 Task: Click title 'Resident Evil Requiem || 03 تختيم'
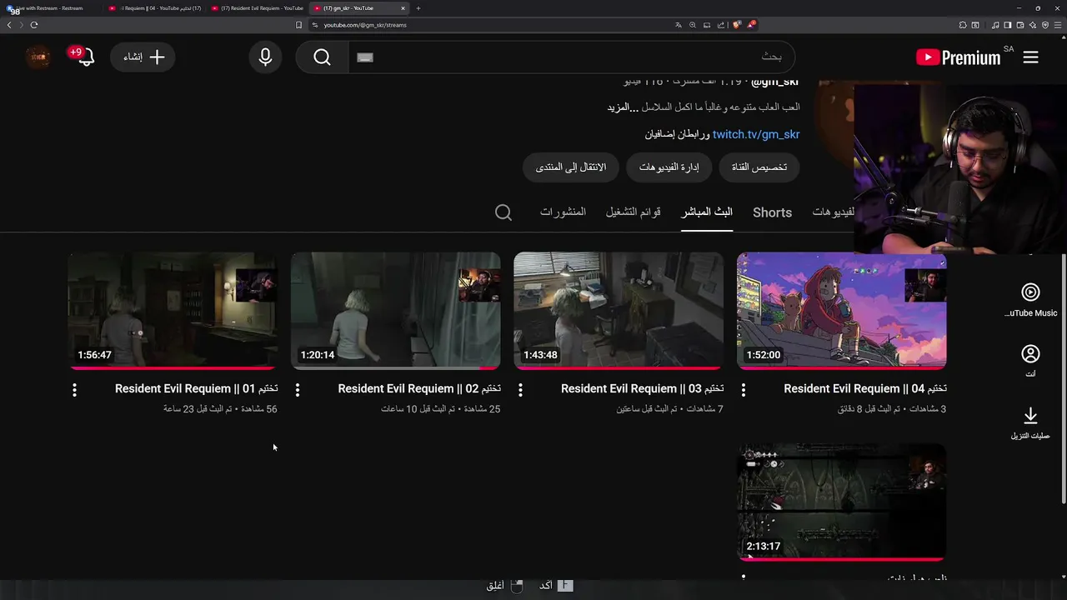643,388
